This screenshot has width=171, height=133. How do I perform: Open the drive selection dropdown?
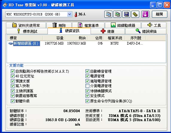(69, 14)
